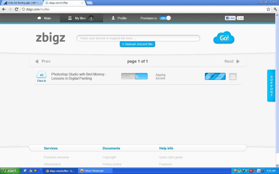Open the Webmasters link
The height and width of the screenshot is (174, 279).
tap(52, 164)
